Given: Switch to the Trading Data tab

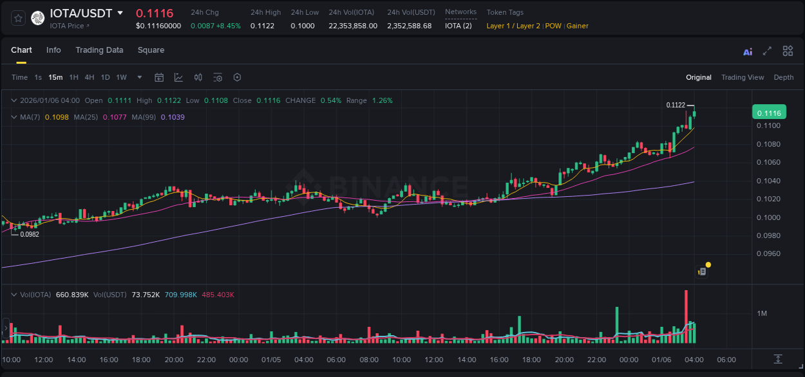Looking at the screenshot, I should click(99, 50).
